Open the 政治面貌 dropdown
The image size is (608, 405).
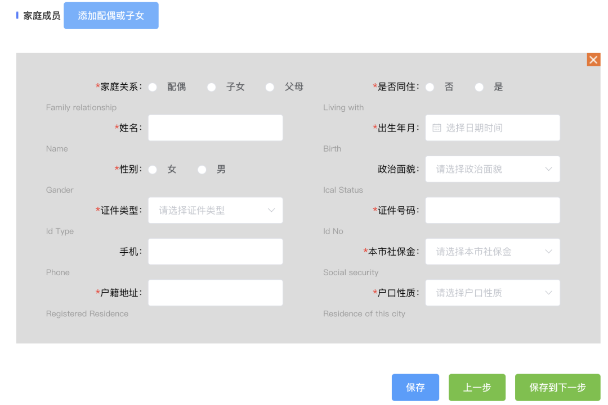pyautogui.click(x=492, y=169)
